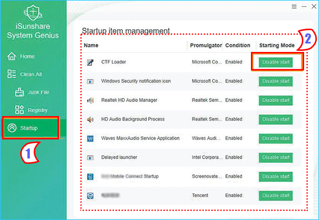Disable startup for Delayed launcher
This screenshot has height=220, width=319.
click(275, 157)
